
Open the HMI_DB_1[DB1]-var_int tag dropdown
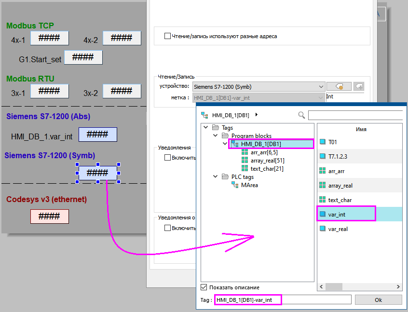[258, 98]
